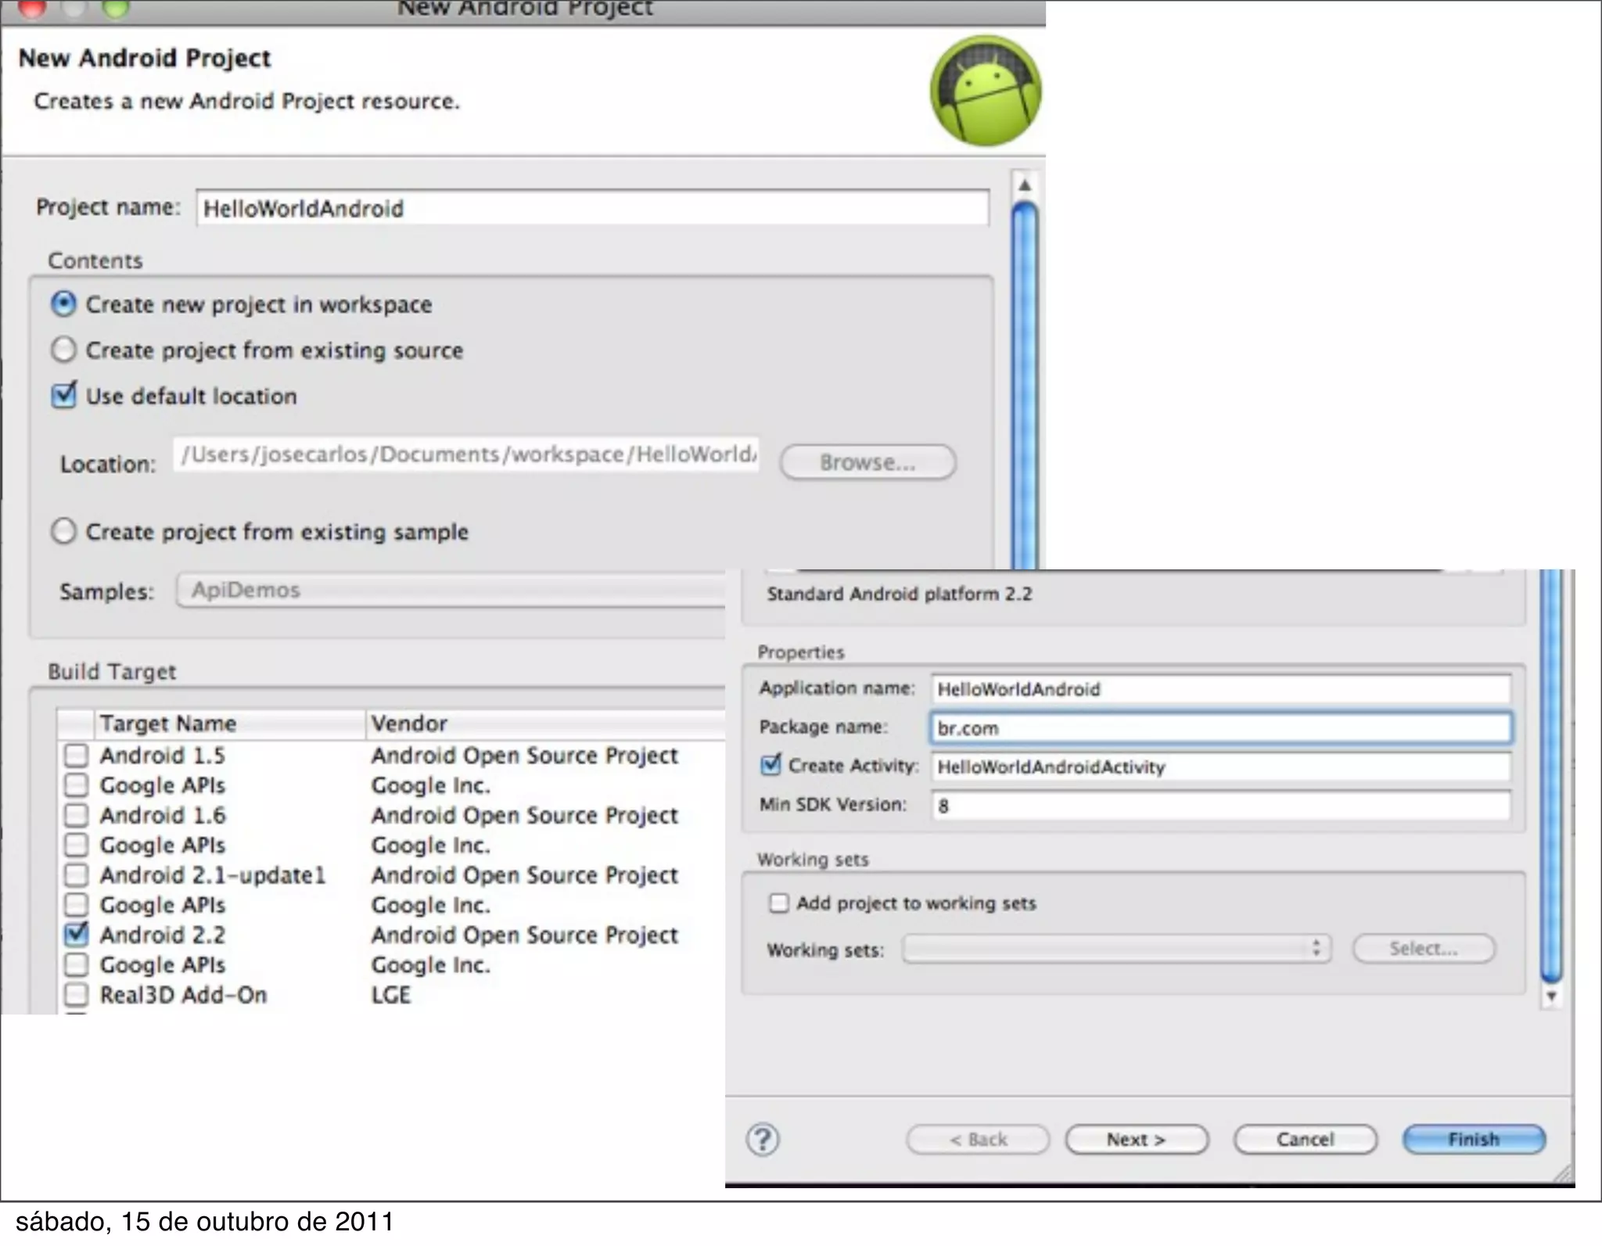1602x1246 pixels.
Task: Click the green Android logo icon
Action: point(985,91)
